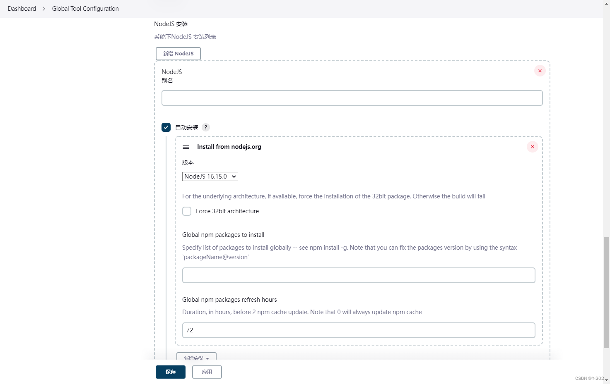
Task: Click the 版本 label
Action: tap(188, 162)
